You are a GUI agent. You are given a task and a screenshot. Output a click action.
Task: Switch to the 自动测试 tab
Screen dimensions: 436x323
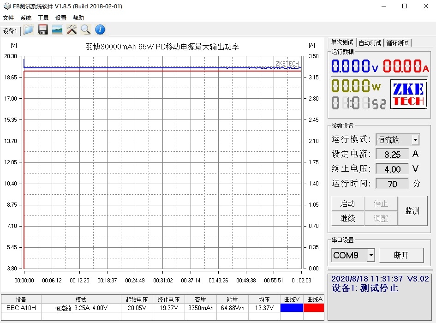pyautogui.click(x=369, y=42)
